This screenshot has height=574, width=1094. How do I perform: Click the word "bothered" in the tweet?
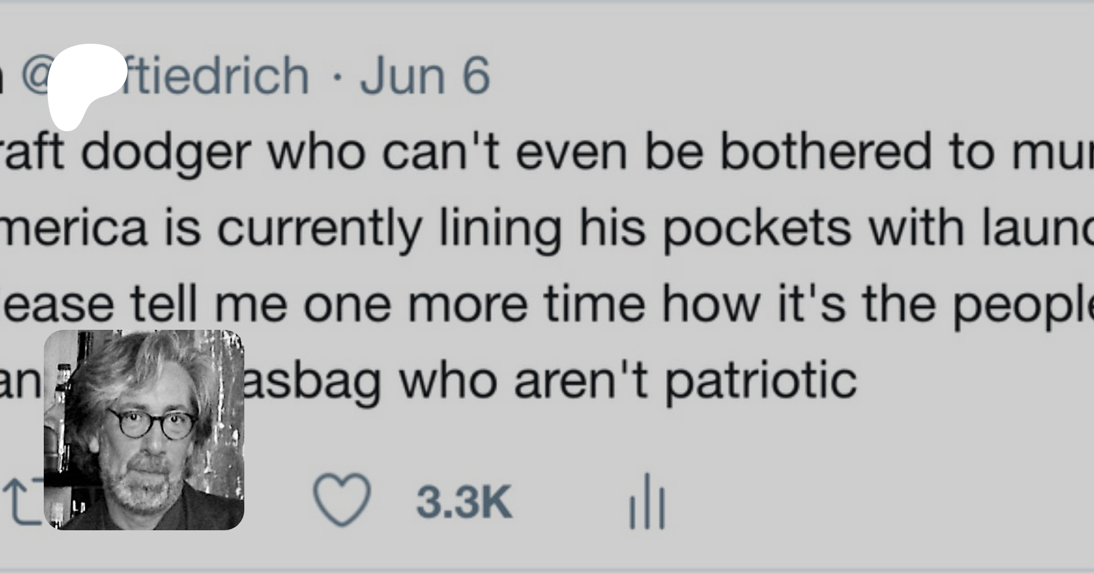(x=826, y=151)
